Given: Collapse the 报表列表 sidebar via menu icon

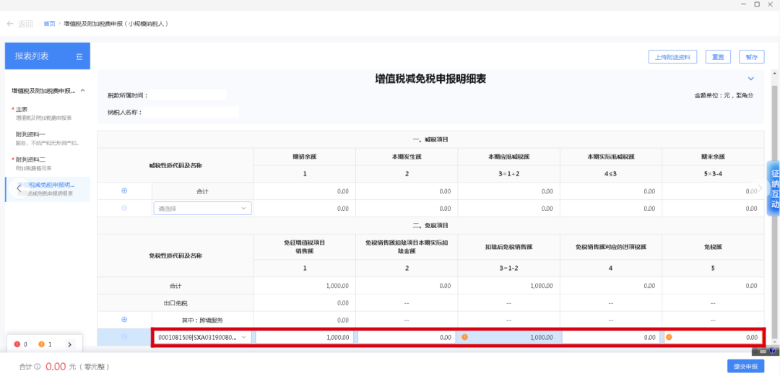Looking at the screenshot, I should click(x=79, y=57).
